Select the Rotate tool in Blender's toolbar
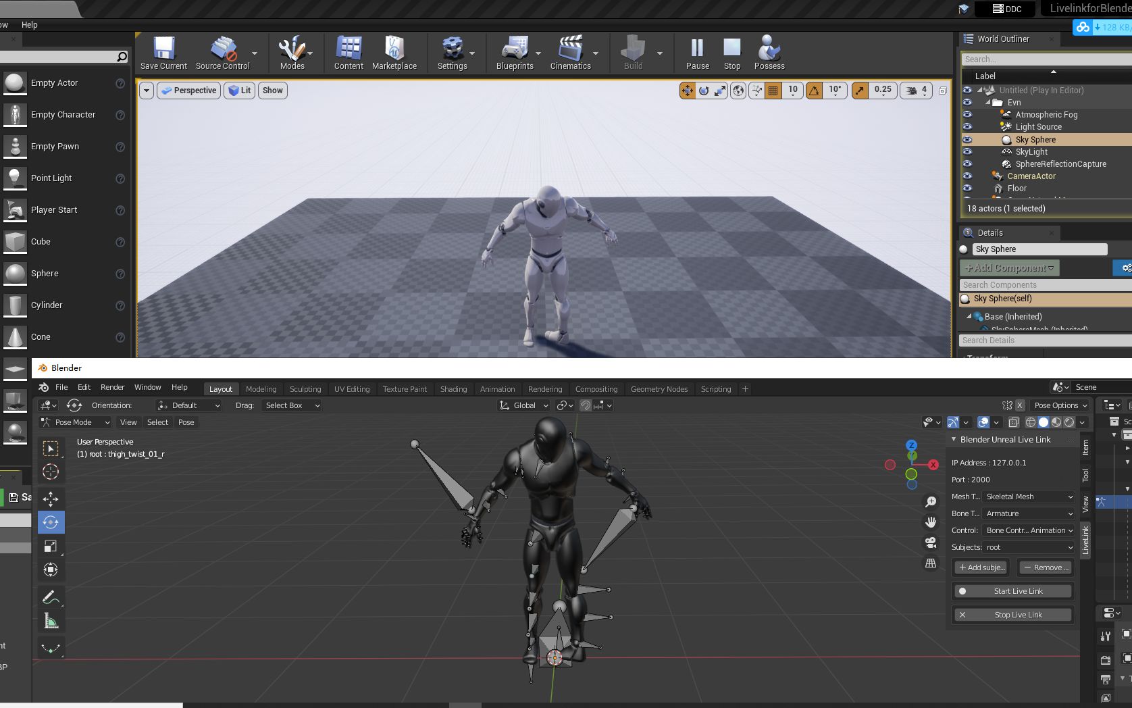 (51, 522)
